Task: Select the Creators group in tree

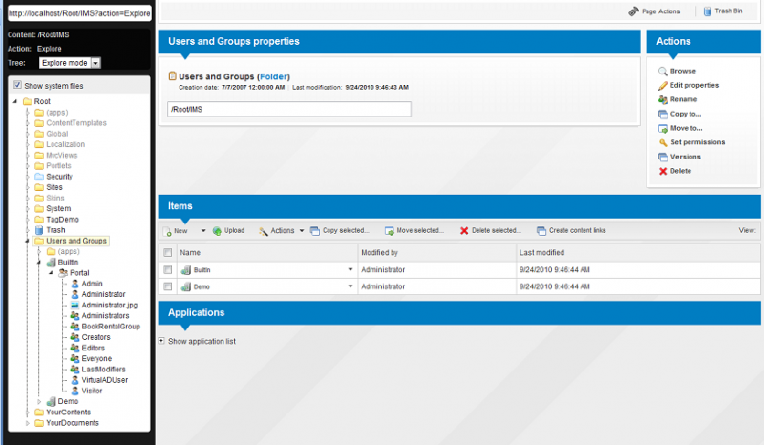Action: click(x=96, y=337)
